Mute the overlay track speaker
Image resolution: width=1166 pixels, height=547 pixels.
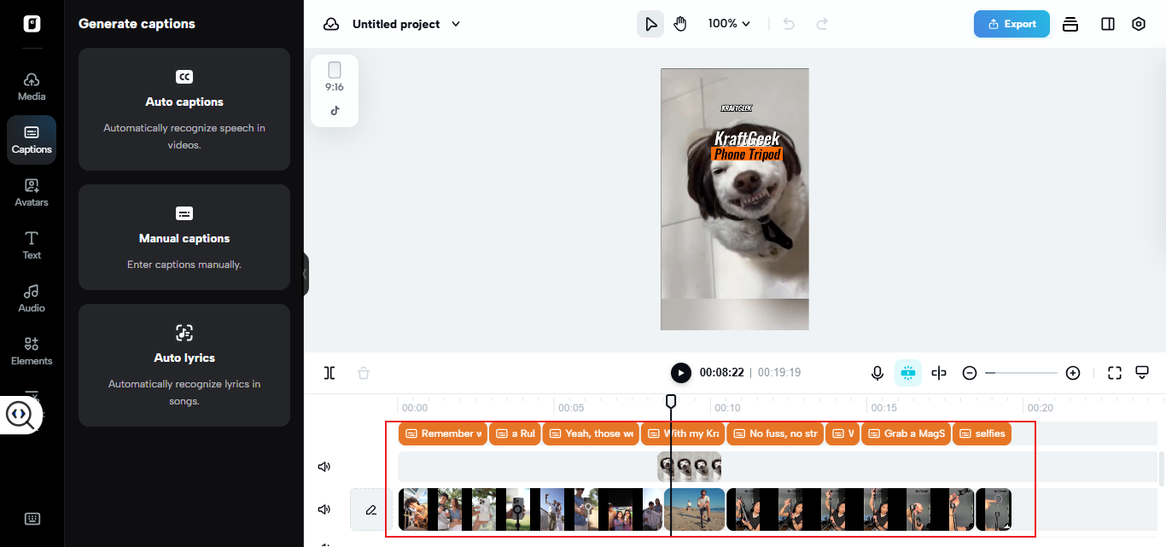[x=324, y=467]
